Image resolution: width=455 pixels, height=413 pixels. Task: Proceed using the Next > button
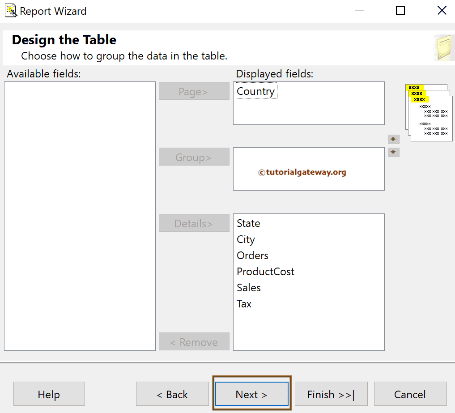point(251,394)
